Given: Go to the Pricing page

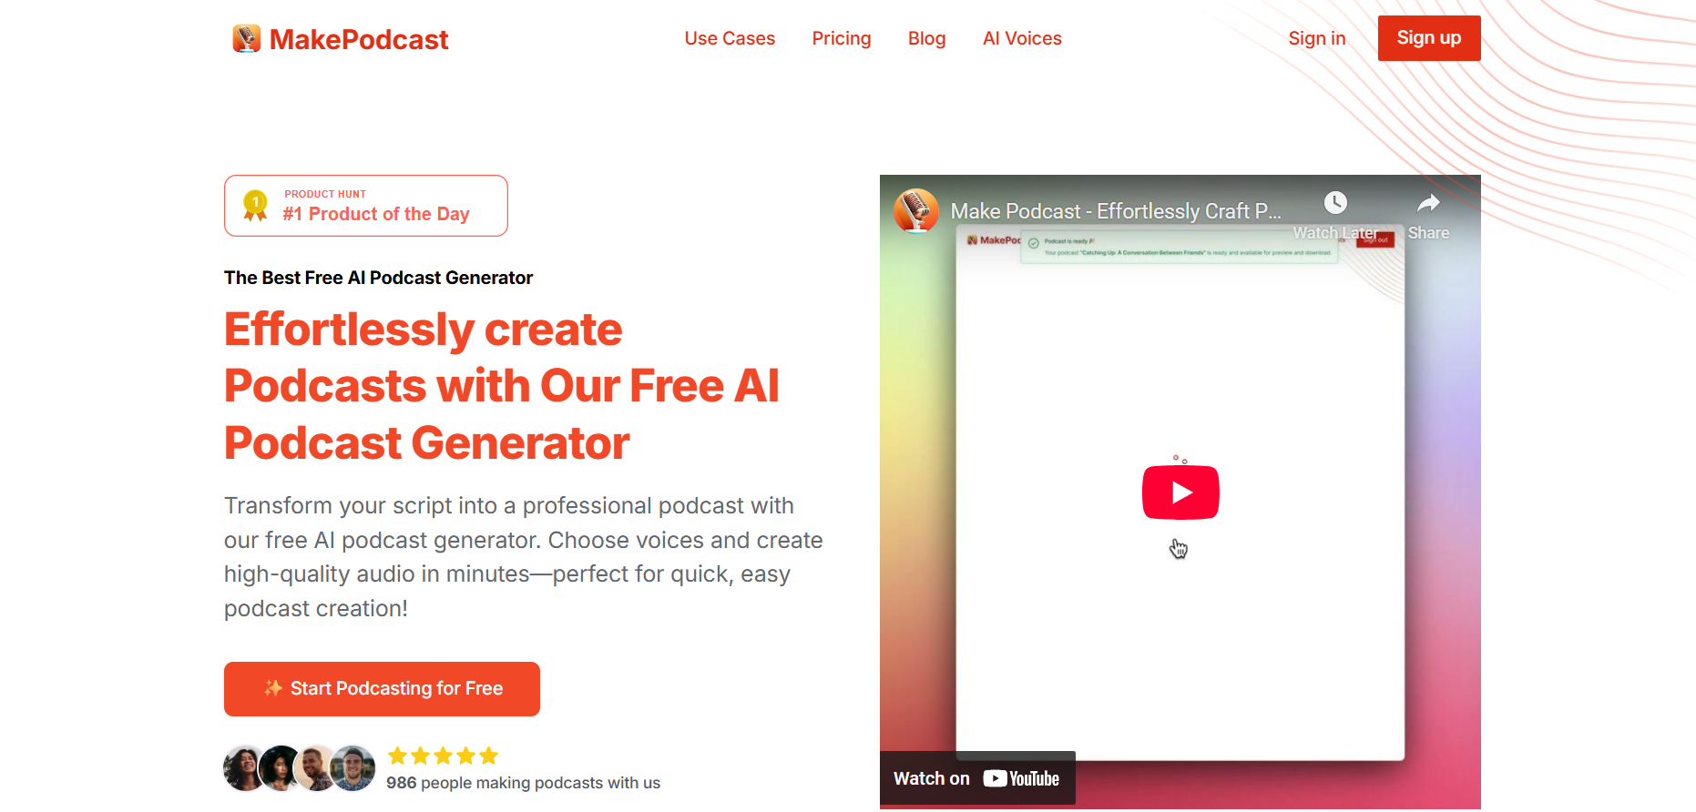Looking at the screenshot, I should (x=842, y=38).
